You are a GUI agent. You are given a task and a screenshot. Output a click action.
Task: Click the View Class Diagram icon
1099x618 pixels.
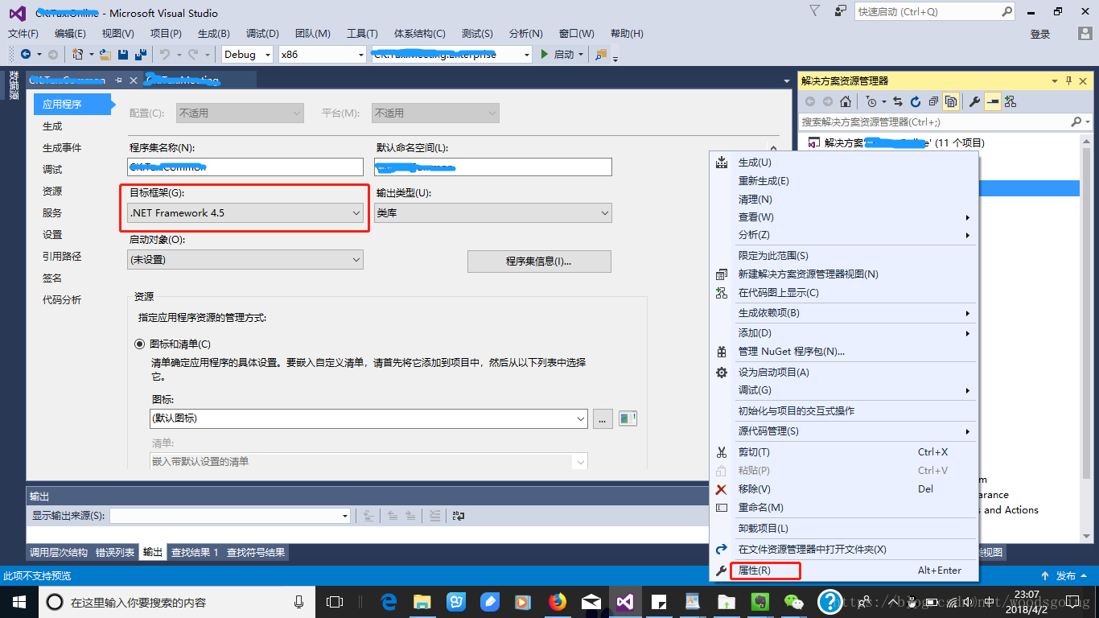[x=1011, y=101]
